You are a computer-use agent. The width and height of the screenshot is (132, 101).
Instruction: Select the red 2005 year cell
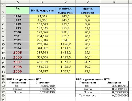(17, 53)
